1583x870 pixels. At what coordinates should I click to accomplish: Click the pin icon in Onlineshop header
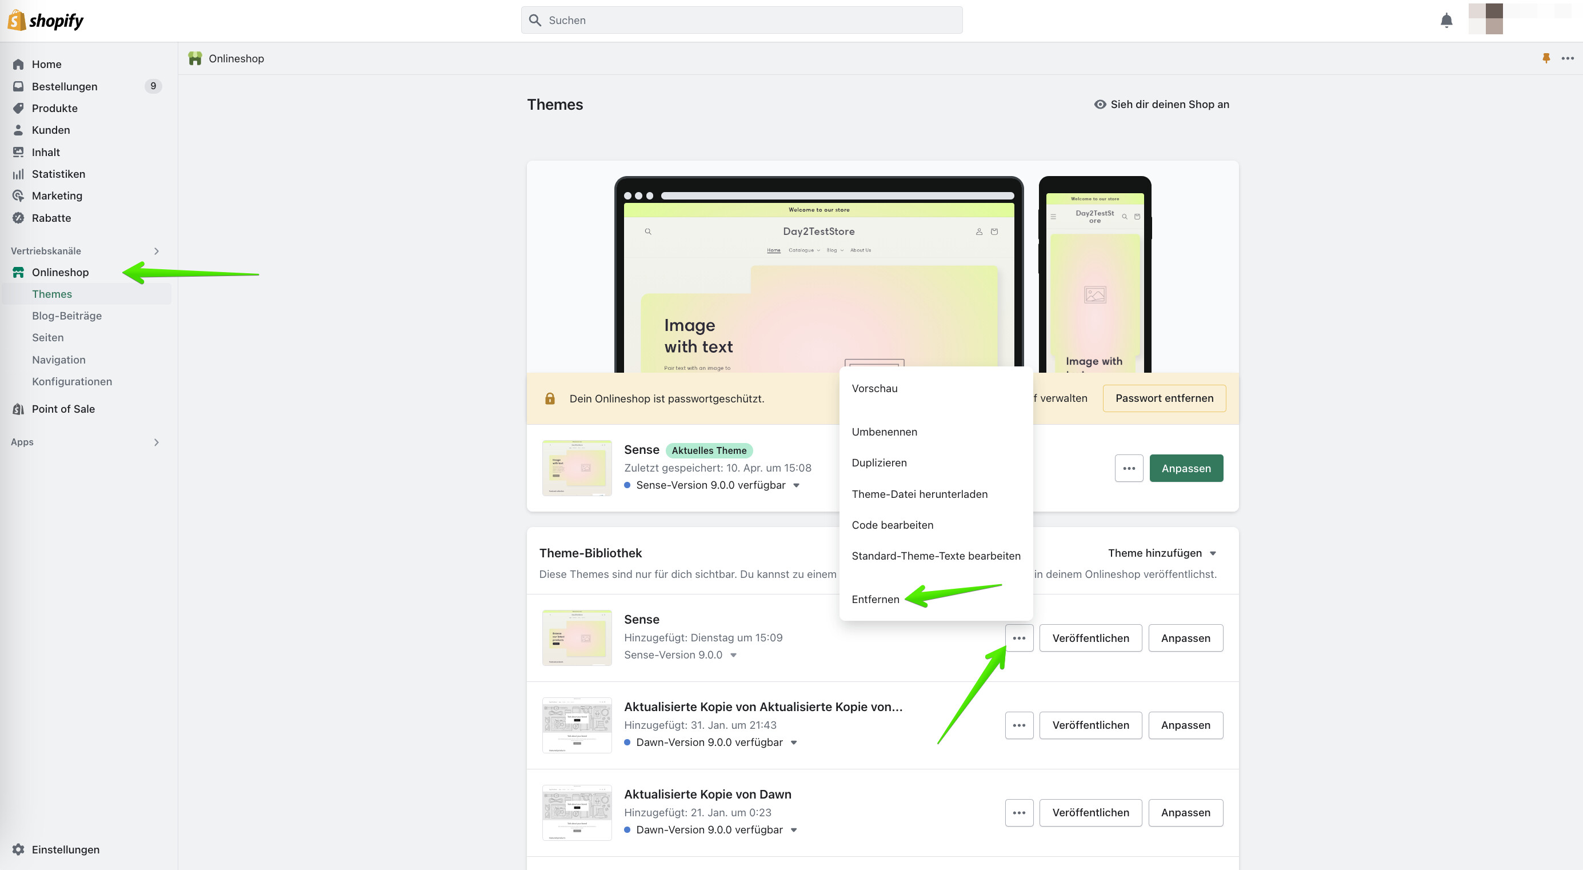click(x=1546, y=58)
